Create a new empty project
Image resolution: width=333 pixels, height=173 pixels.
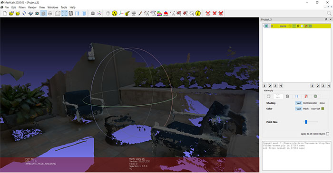click(x=5, y=13)
